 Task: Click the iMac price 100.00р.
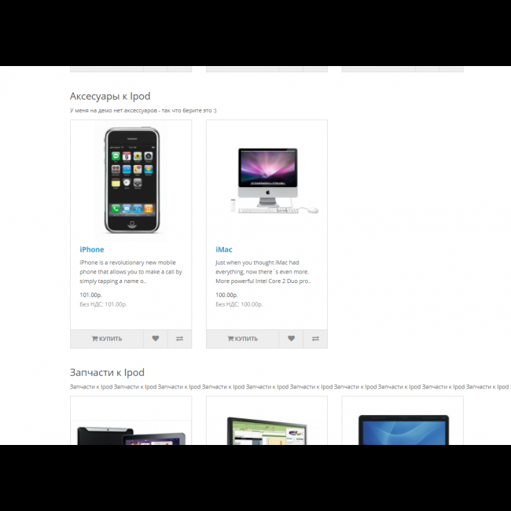pyautogui.click(x=226, y=295)
